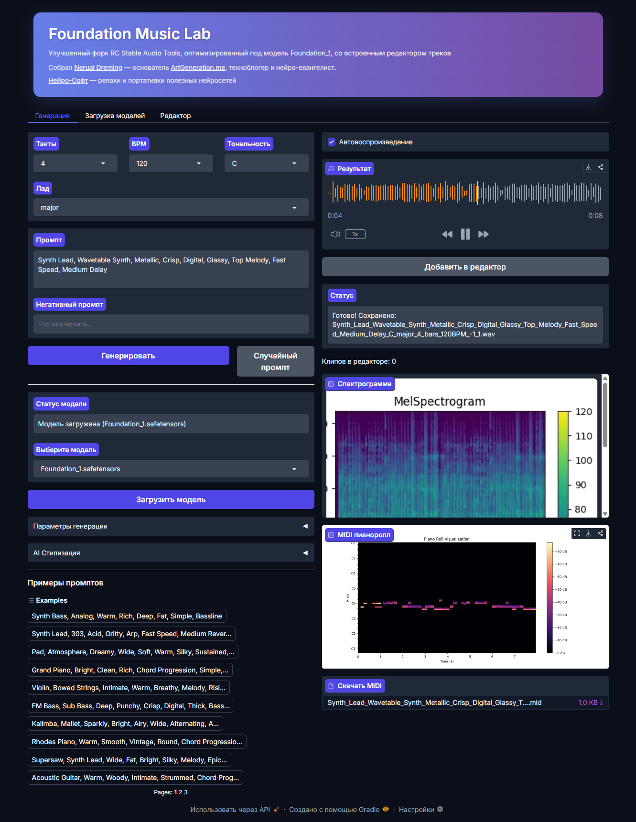636x822 pixels.
Task: Select the Pad, Atmosphere, Dreamy example
Action: (133, 652)
